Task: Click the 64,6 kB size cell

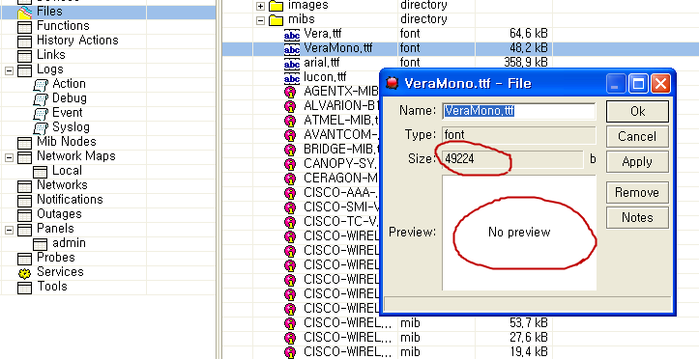Action: coord(528,34)
